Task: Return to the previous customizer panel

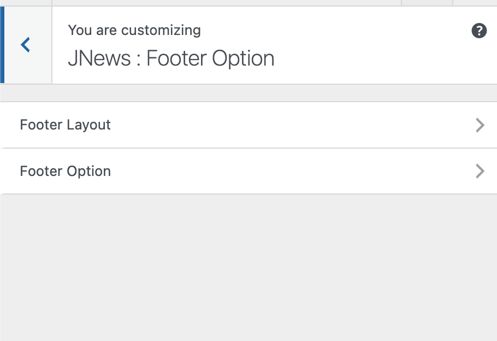Action: [25, 45]
